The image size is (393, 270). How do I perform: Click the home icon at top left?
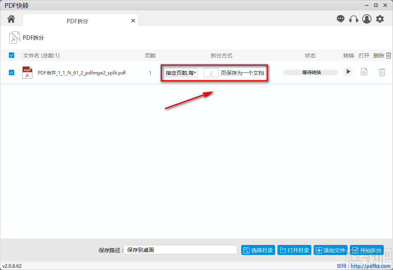point(11,19)
